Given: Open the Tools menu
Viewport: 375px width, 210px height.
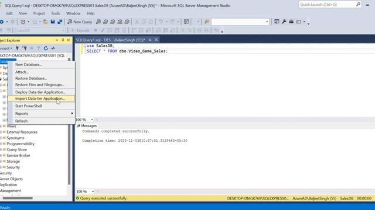Looking at the screenshot, I should 56,13.
